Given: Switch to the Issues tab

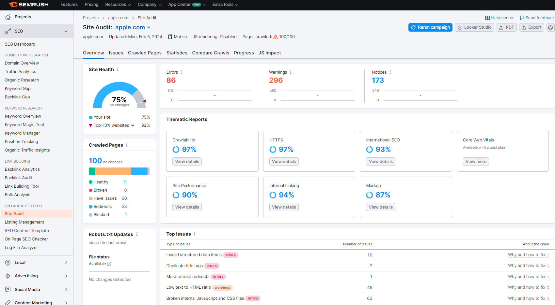Looking at the screenshot, I should [116, 53].
